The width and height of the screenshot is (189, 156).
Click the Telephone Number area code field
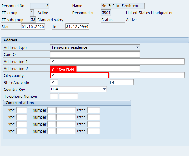(54, 96)
